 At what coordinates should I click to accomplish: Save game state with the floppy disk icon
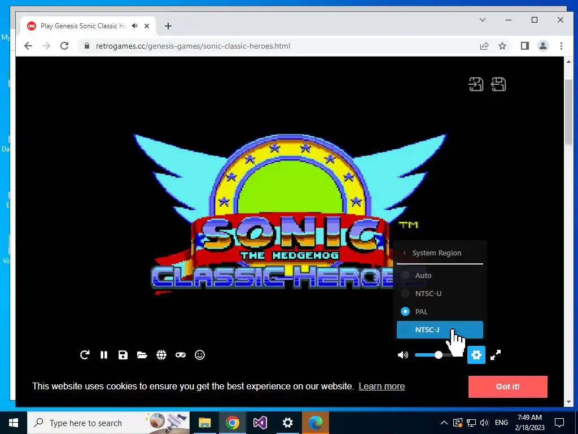pos(122,355)
